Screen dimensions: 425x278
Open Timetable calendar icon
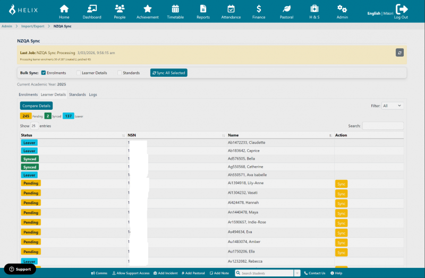[x=175, y=9]
